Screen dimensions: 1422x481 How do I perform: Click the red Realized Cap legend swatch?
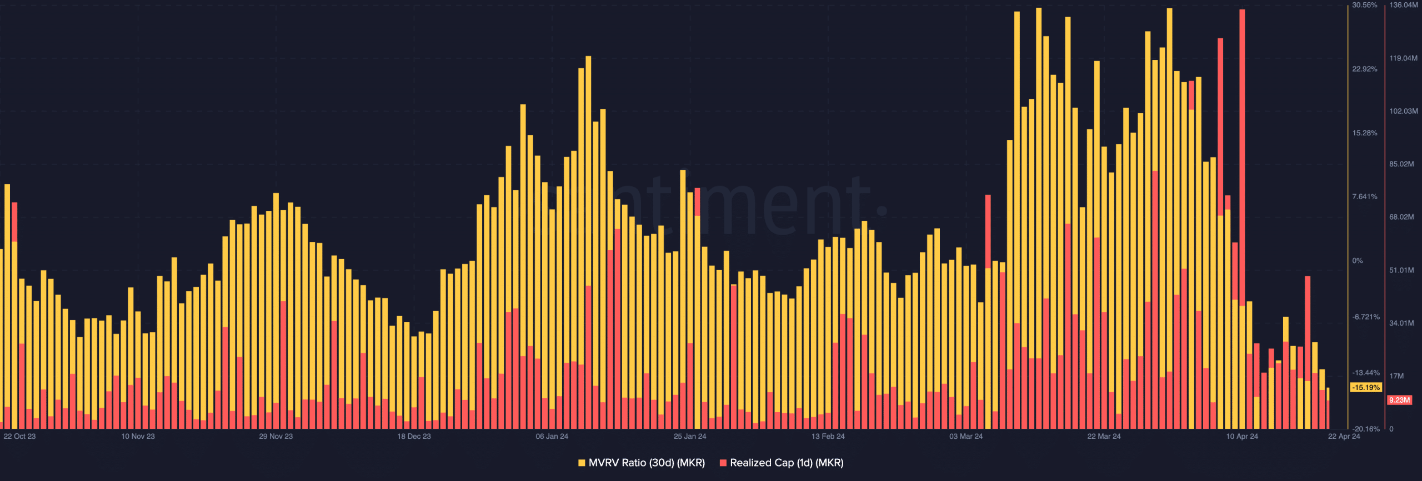pos(723,463)
